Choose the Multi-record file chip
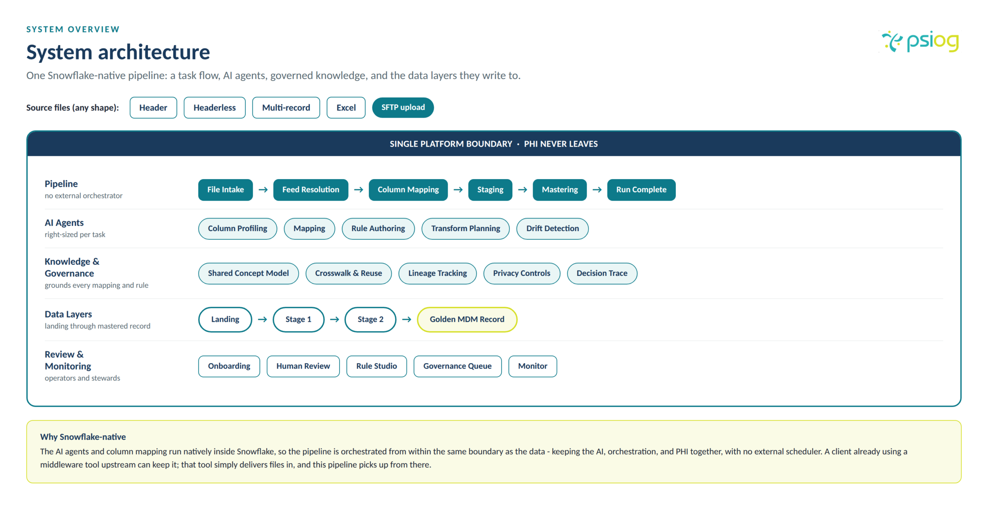 [x=286, y=107]
